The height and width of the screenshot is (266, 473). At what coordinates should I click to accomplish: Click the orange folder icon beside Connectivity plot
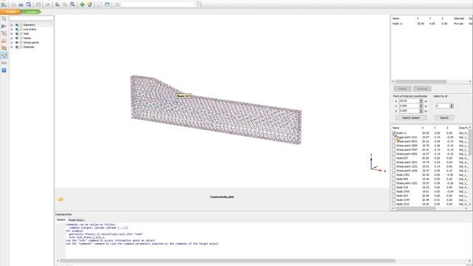point(61,199)
